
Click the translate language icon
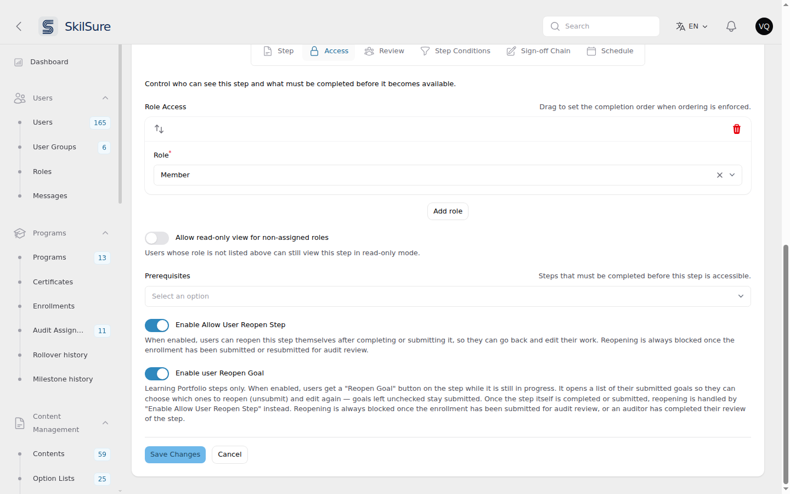[681, 26]
